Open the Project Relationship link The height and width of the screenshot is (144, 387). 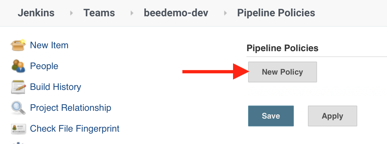(x=71, y=108)
